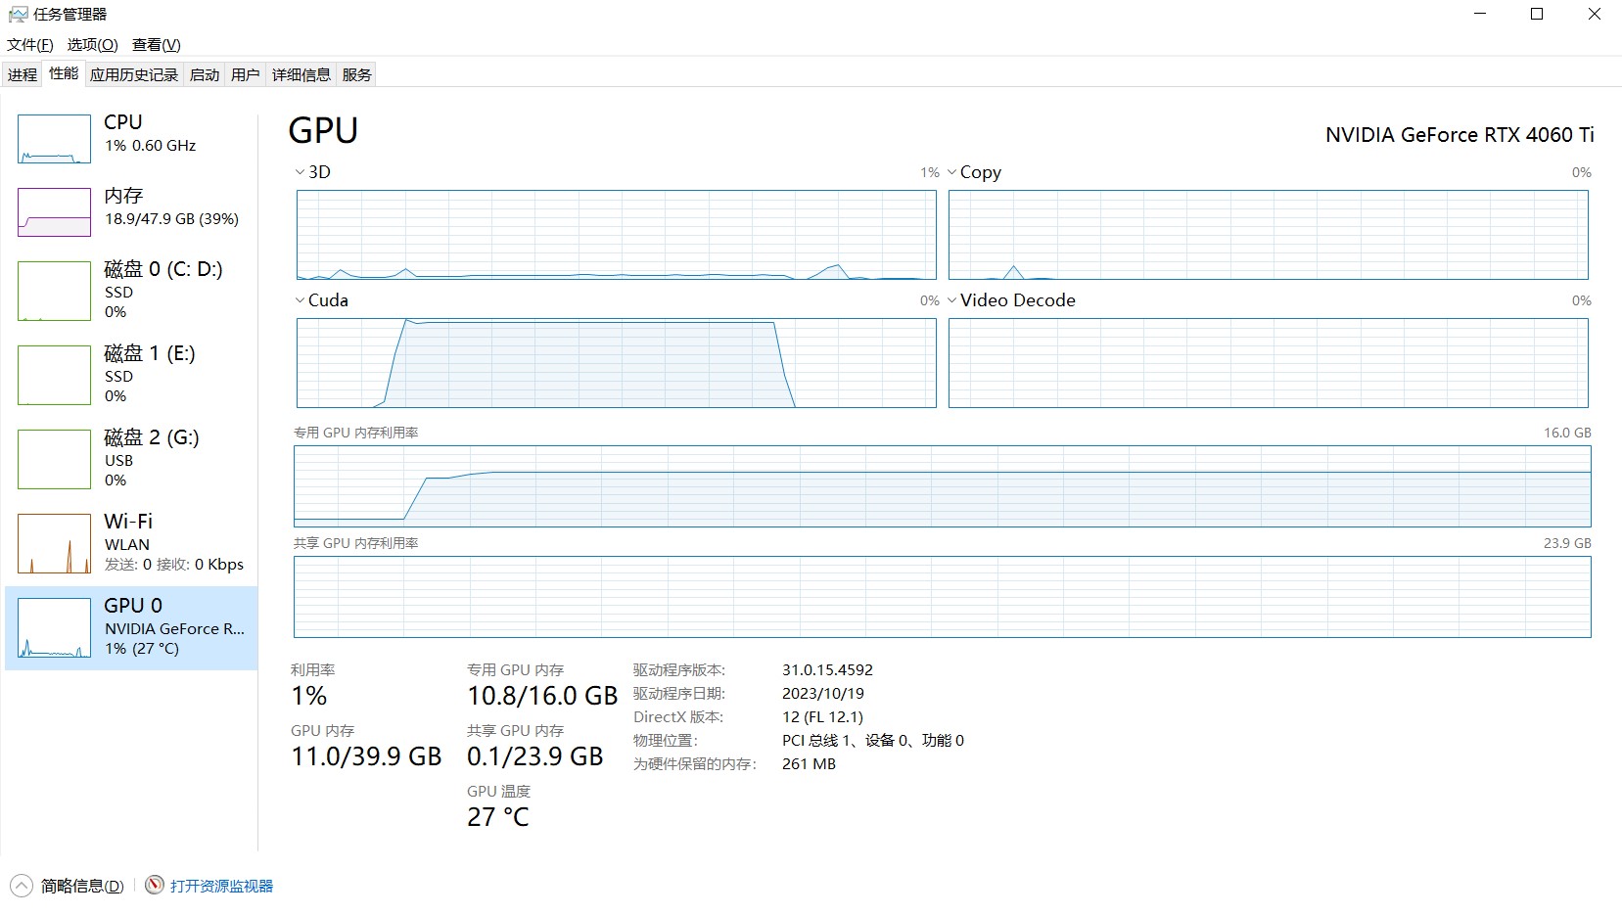Click the 共享 GPU 内存利用率 graph
1622x915 pixels.
click(943, 597)
